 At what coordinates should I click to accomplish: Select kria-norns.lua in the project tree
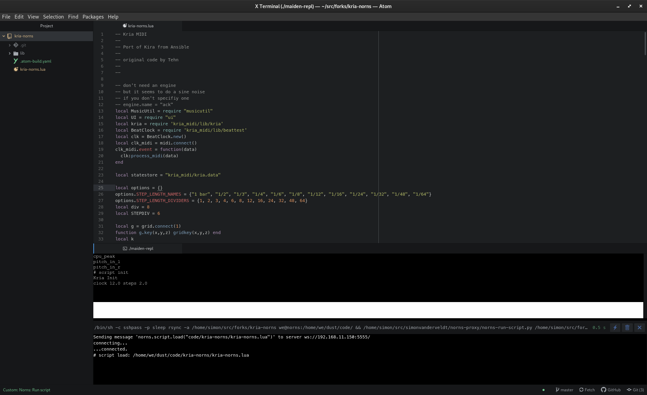pyautogui.click(x=33, y=69)
